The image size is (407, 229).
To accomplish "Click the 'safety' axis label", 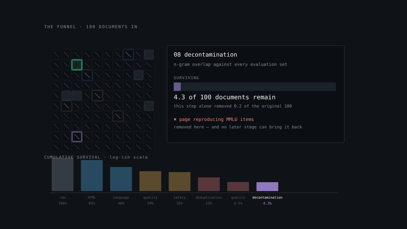I will tap(180, 198).
